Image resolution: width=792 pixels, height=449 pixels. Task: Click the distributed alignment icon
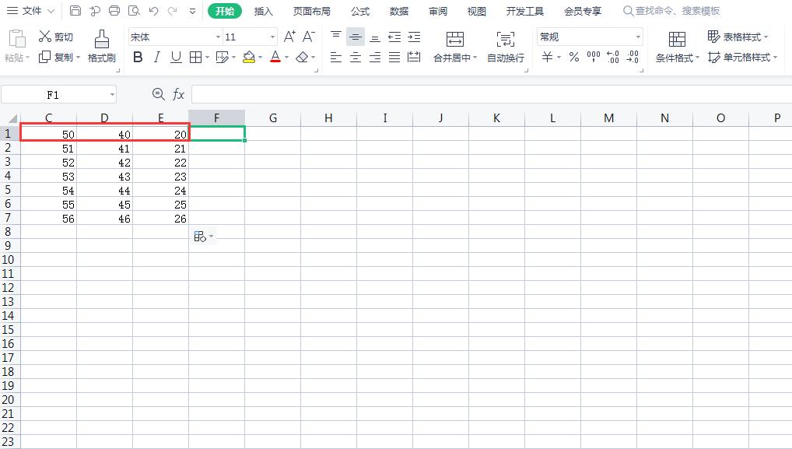(414, 58)
